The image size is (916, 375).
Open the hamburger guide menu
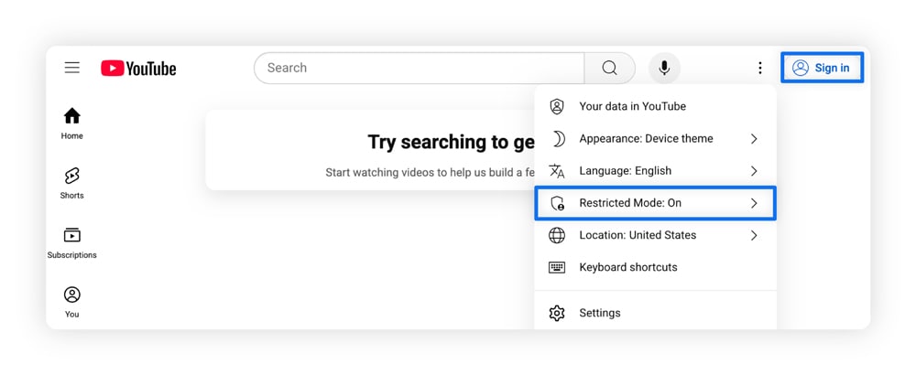[x=71, y=68]
